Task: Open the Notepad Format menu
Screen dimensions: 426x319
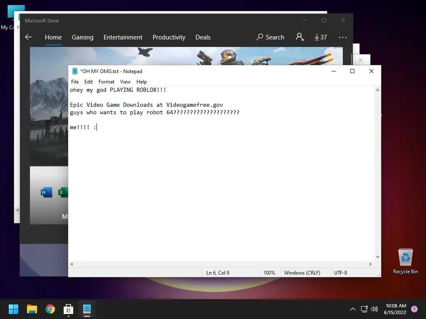Action: 106,82
